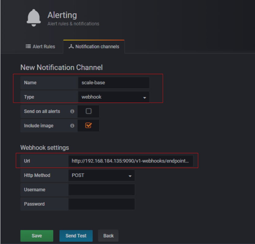The image size is (255, 244).
Task: Click the Webhook settings heading
Action: [45, 148]
